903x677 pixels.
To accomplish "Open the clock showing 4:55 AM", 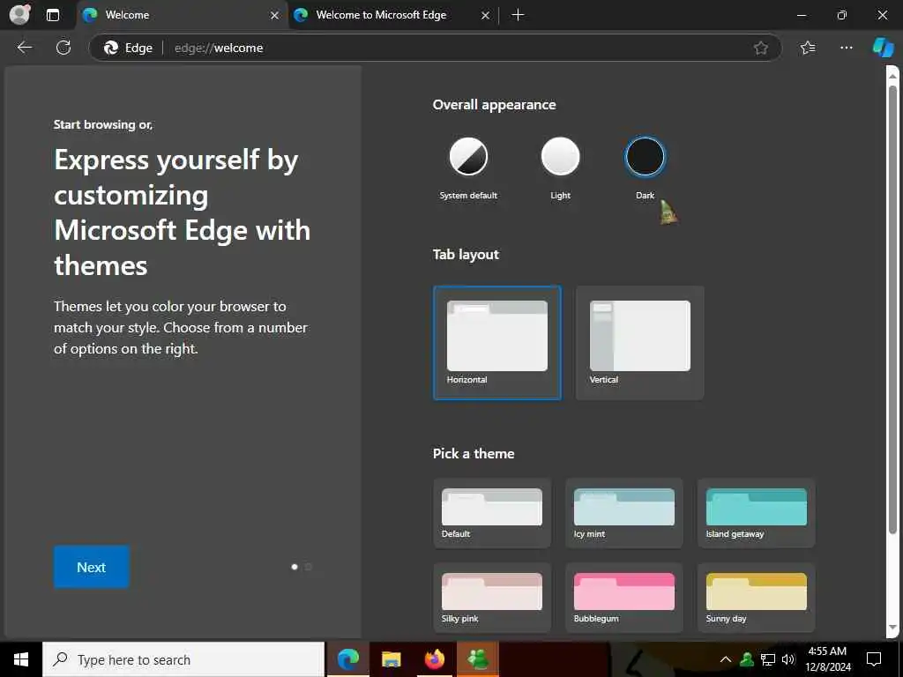I will tap(827, 659).
